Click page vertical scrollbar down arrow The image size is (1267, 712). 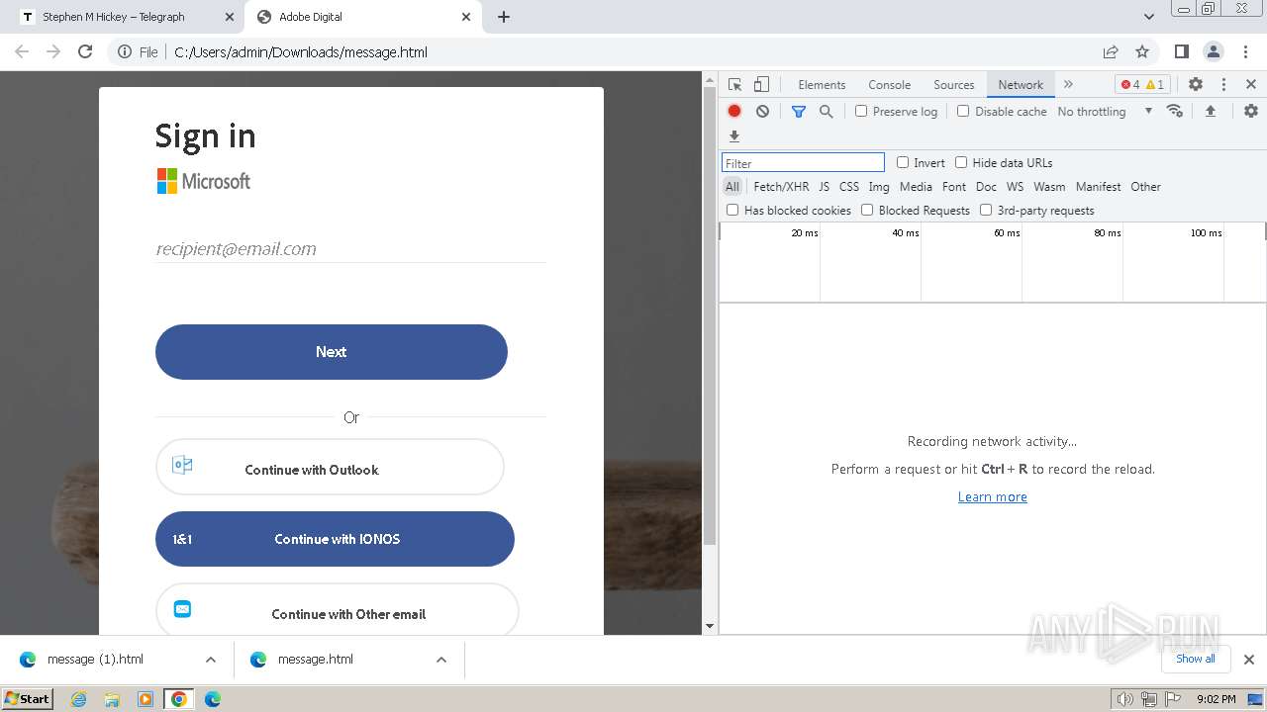pyautogui.click(x=709, y=626)
